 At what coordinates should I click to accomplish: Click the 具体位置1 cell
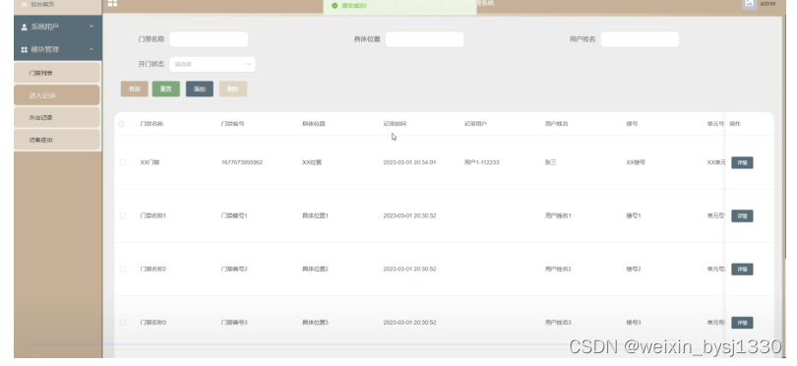pos(315,215)
